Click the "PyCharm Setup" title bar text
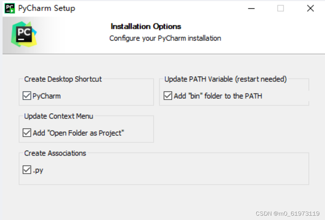 pos(46,8)
